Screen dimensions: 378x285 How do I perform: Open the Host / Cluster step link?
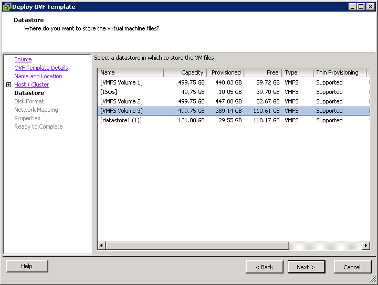(31, 85)
